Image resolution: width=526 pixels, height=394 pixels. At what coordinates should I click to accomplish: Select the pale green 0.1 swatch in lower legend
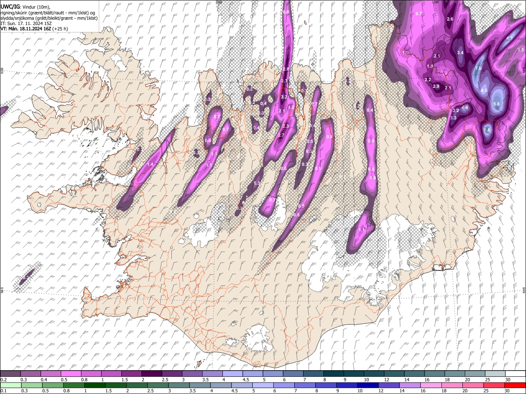tap(11, 385)
